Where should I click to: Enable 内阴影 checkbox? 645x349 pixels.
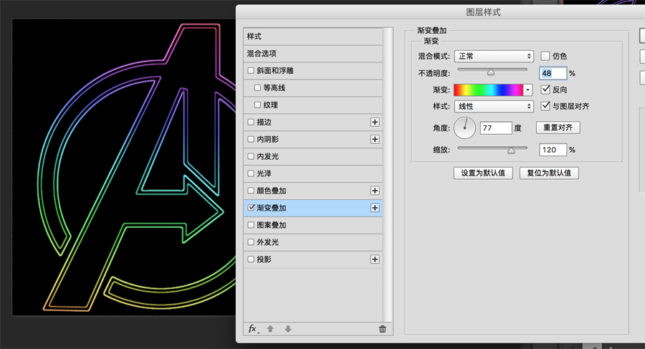(x=251, y=140)
